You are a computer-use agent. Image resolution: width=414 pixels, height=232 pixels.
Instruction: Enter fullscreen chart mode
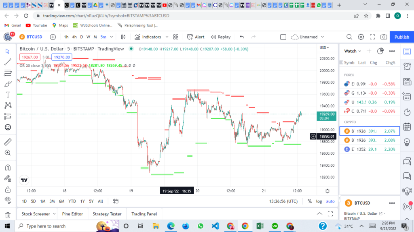click(x=372, y=37)
